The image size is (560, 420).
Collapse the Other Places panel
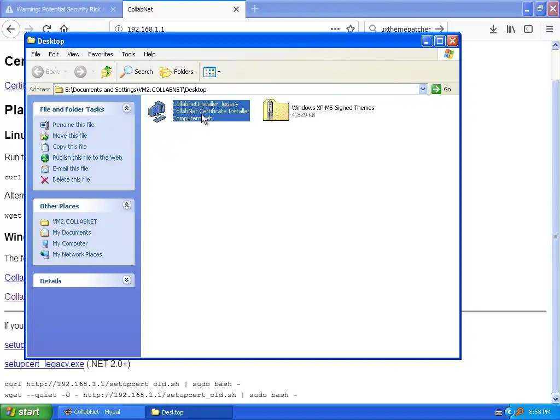point(126,205)
